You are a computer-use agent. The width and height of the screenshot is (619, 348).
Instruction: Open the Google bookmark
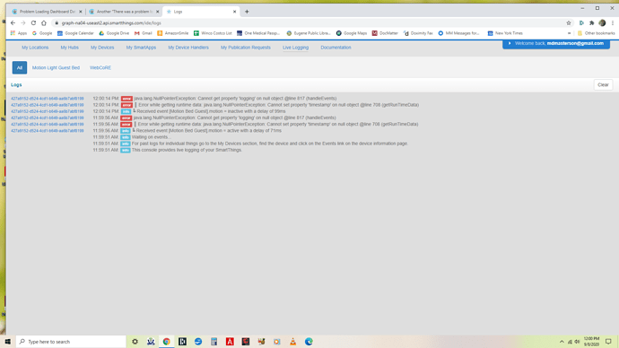[x=42, y=33]
